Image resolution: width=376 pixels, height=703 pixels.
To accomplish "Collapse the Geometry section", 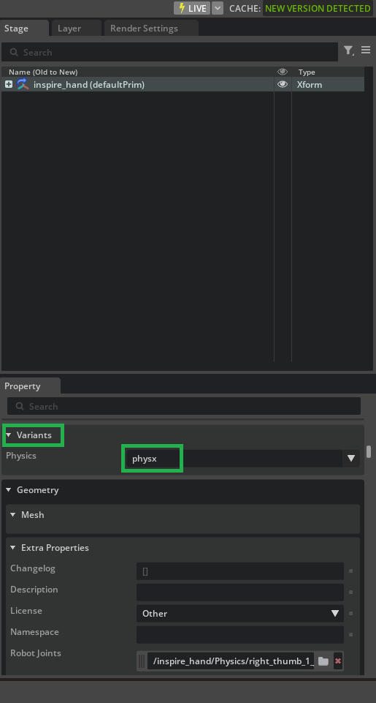I will point(9,490).
